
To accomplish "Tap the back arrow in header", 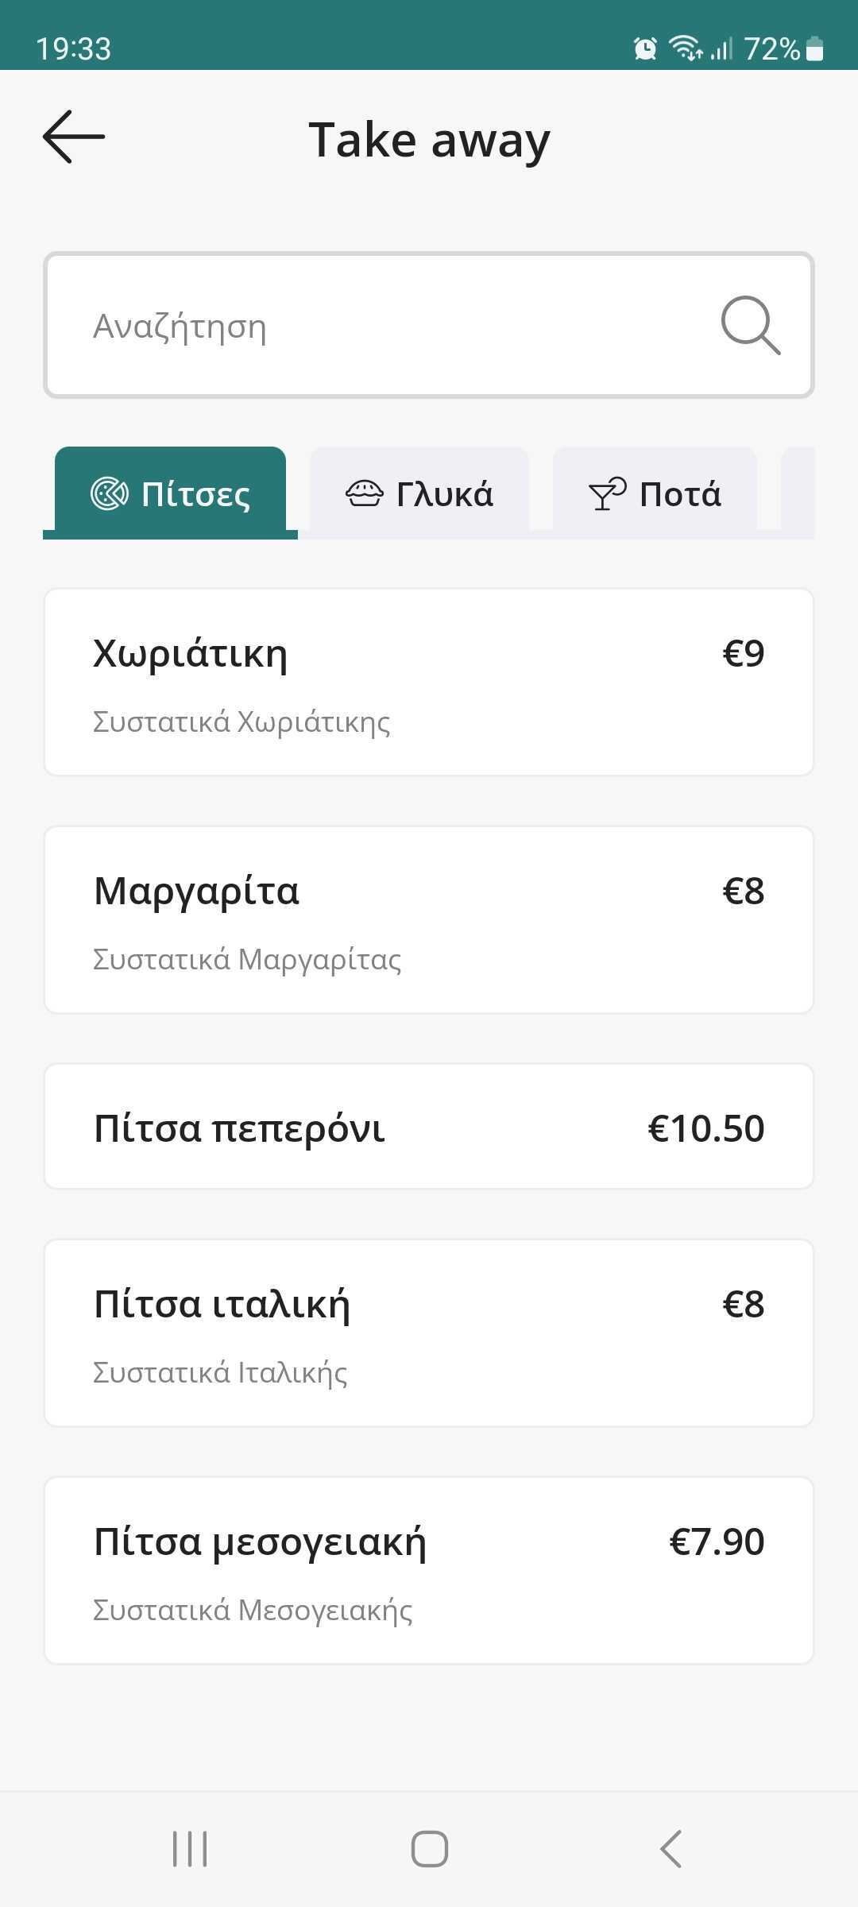I will 74,137.
